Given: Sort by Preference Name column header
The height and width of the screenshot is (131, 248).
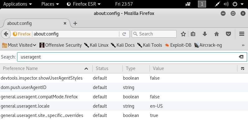Looking at the screenshot, I should click(x=46, y=68).
